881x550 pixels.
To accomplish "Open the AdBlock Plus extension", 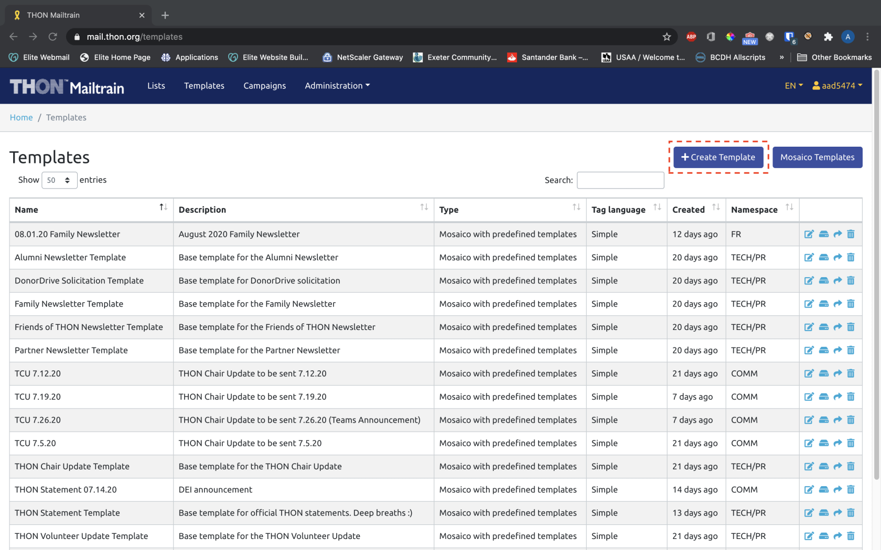I will point(691,37).
